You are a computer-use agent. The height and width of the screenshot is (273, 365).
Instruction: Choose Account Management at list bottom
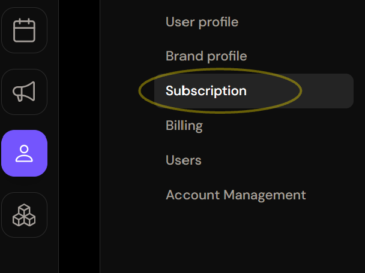pyautogui.click(x=235, y=195)
